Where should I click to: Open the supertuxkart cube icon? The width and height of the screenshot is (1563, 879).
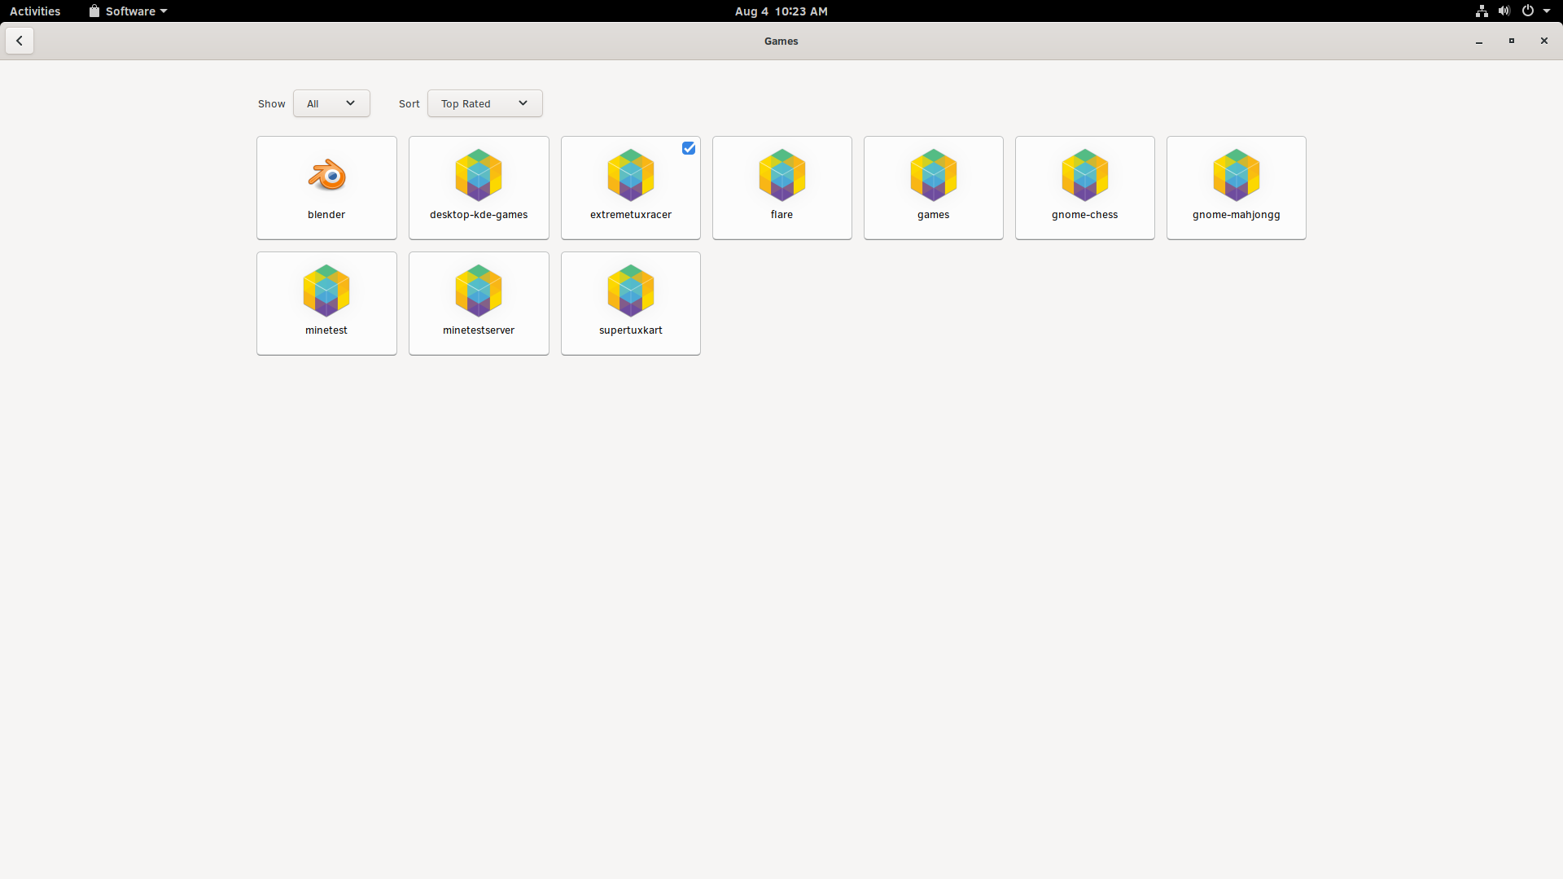(631, 291)
